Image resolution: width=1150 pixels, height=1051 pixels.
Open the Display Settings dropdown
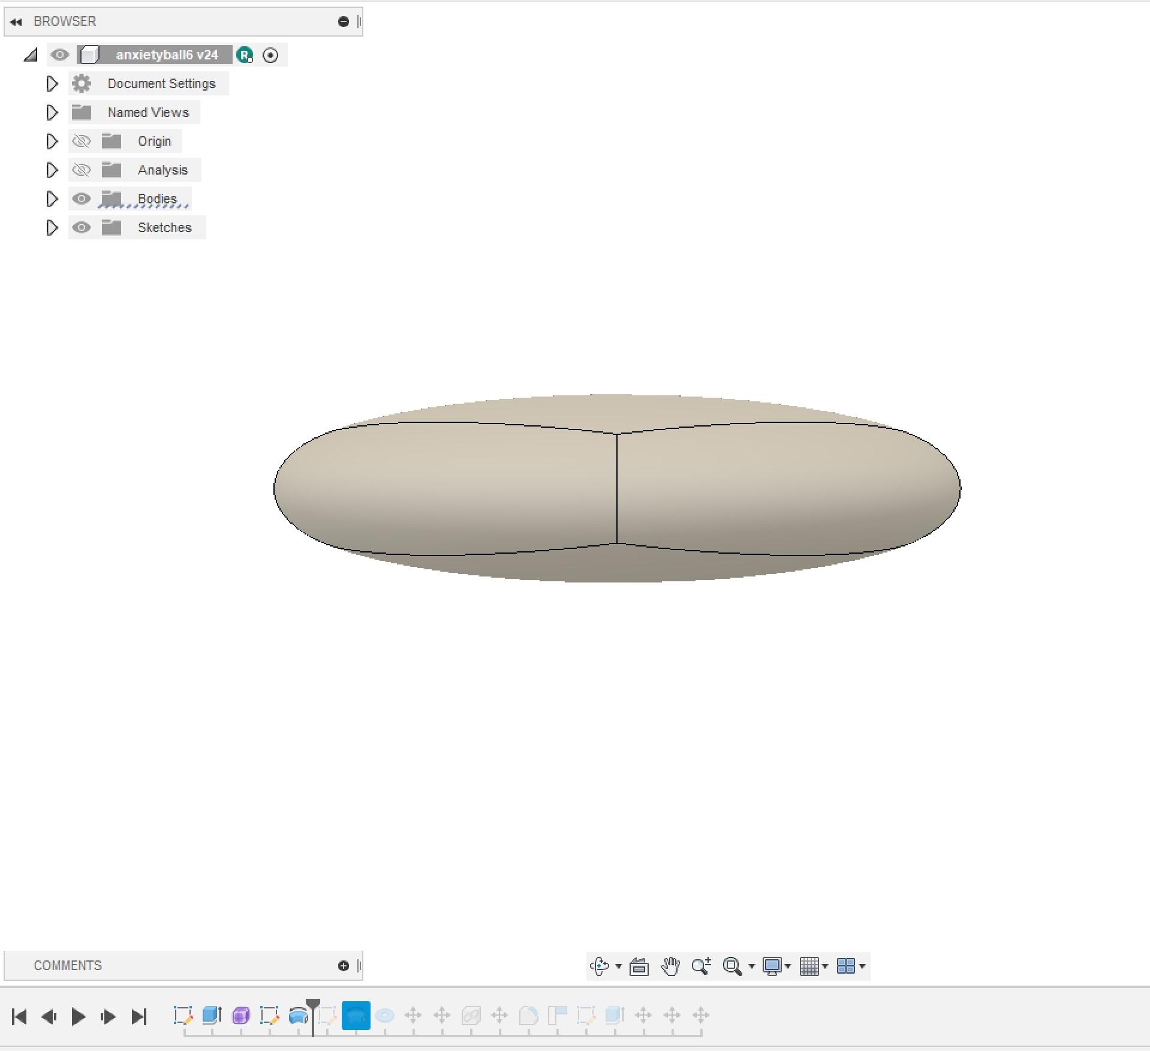(x=774, y=966)
